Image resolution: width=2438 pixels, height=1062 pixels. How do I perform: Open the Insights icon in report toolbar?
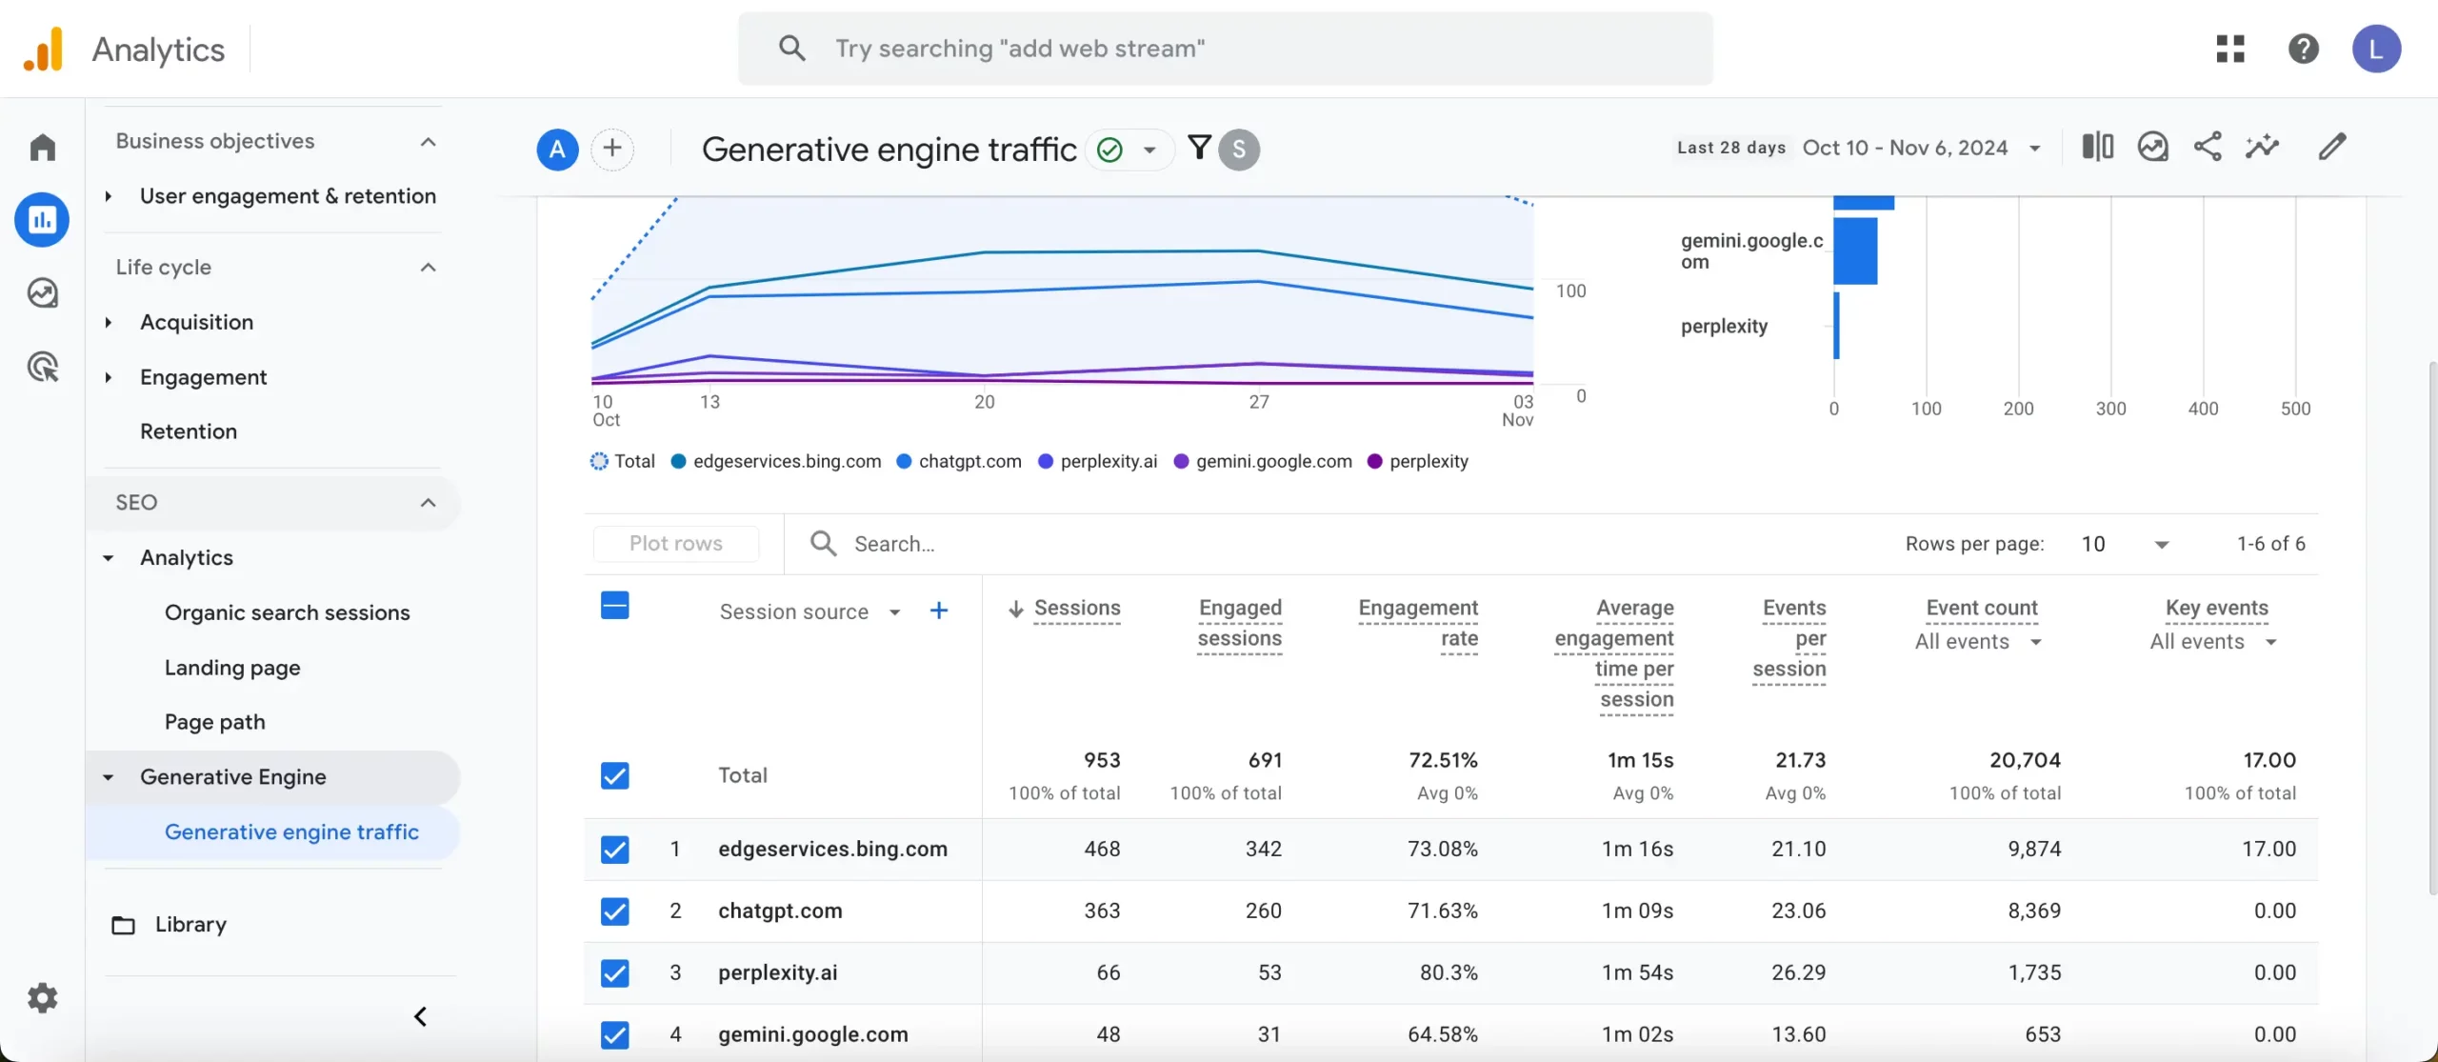point(2152,147)
